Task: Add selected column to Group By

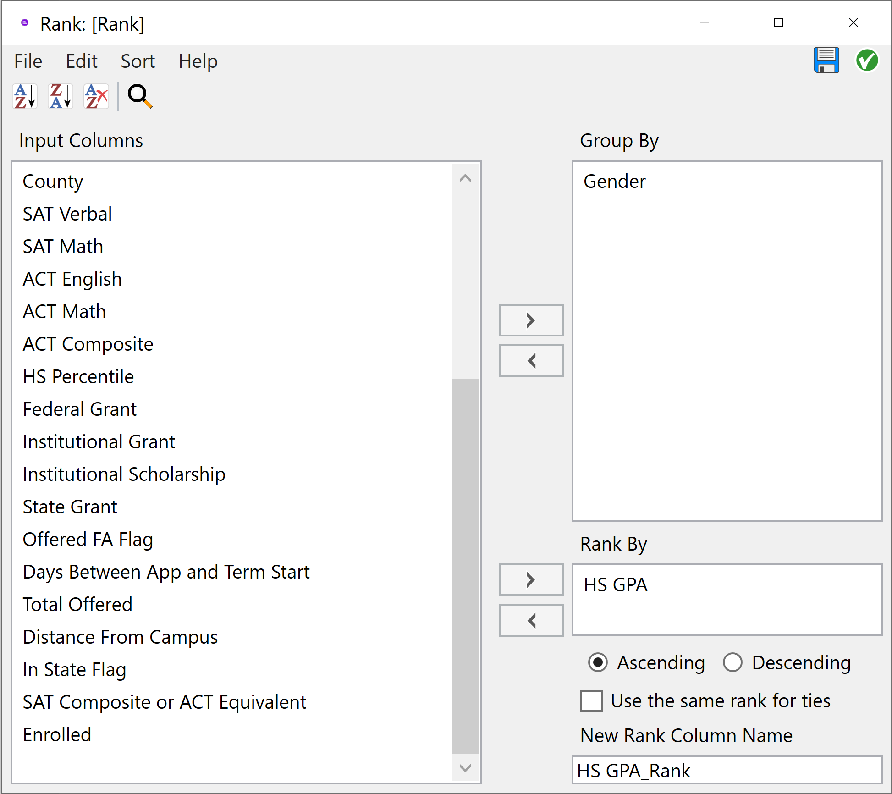Action: (x=531, y=320)
